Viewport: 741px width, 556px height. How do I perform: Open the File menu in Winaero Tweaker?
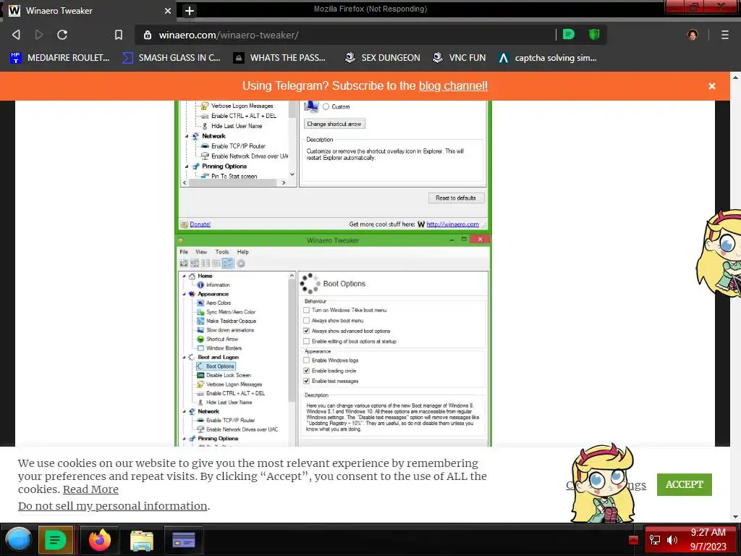tap(184, 252)
